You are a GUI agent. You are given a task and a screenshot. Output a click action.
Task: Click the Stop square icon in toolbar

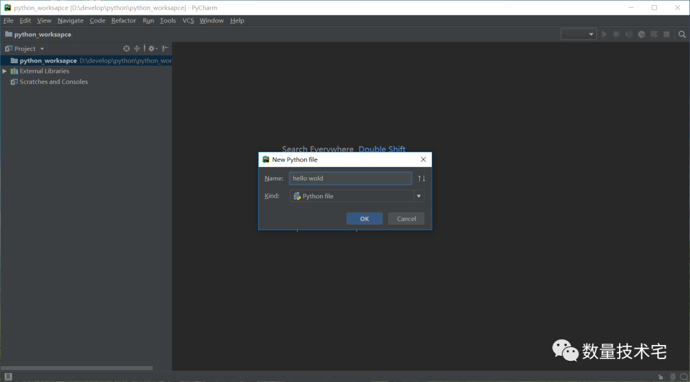coord(666,34)
